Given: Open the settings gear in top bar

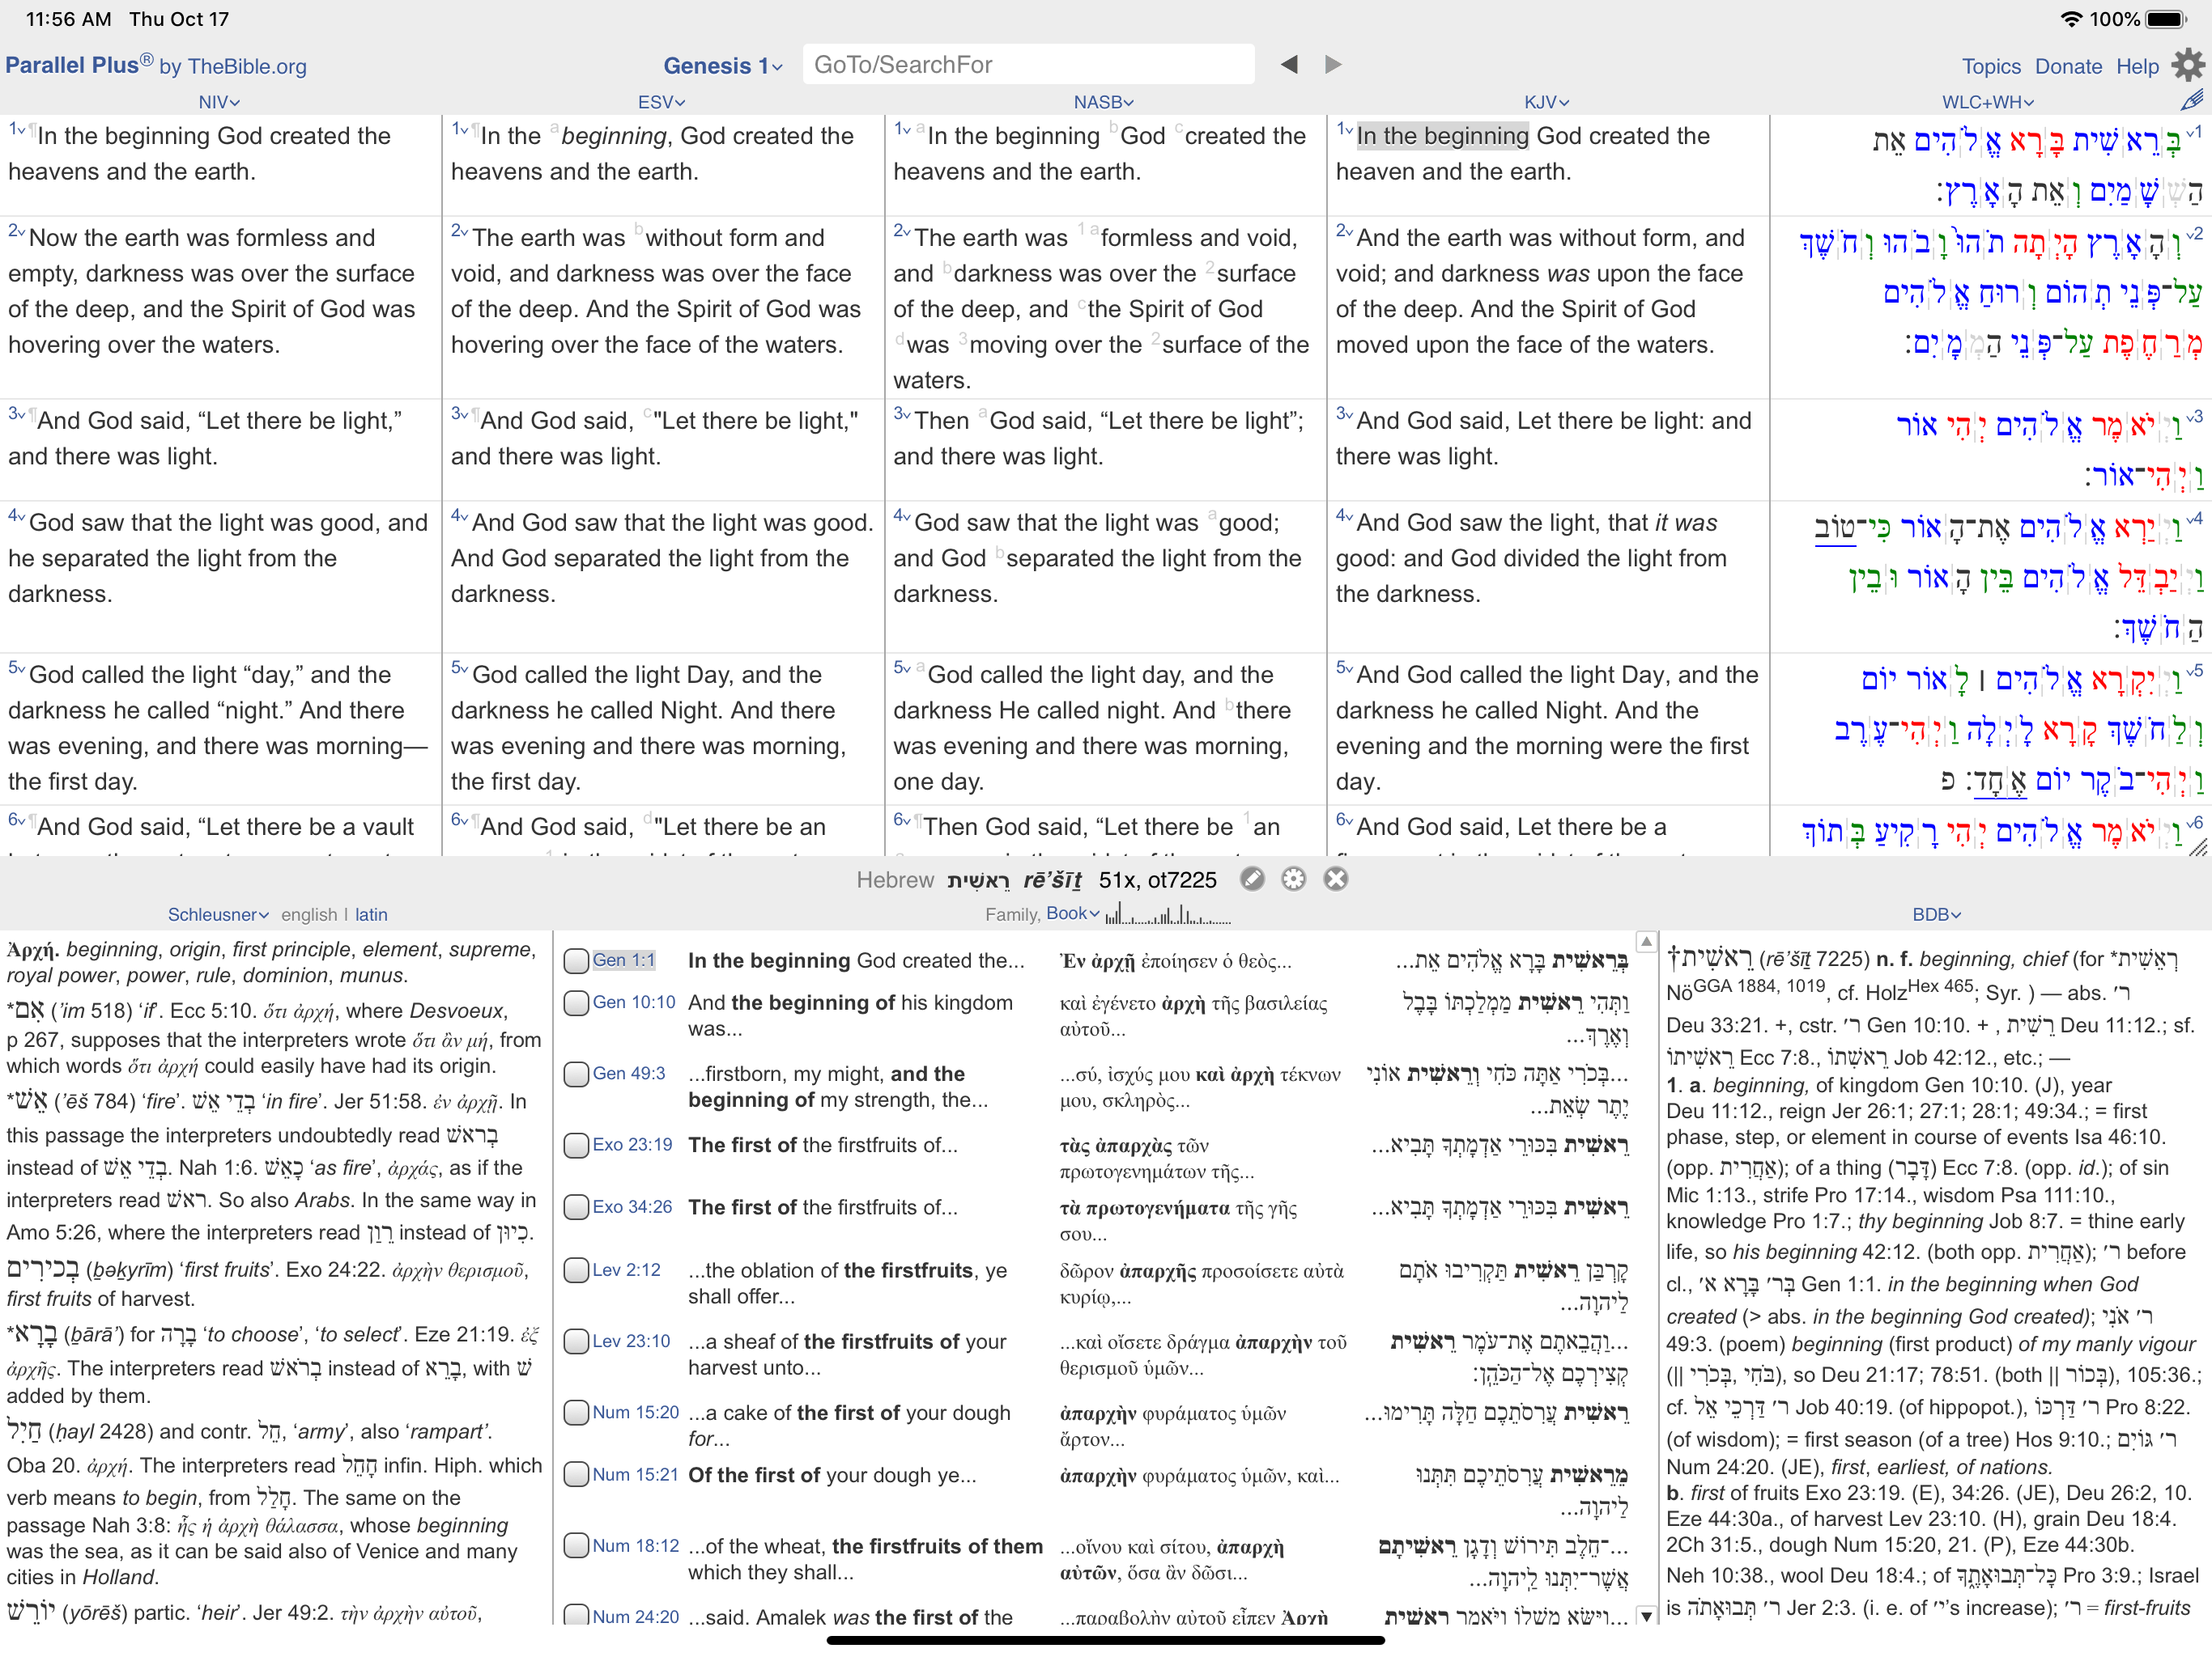Looking at the screenshot, I should [2187, 66].
